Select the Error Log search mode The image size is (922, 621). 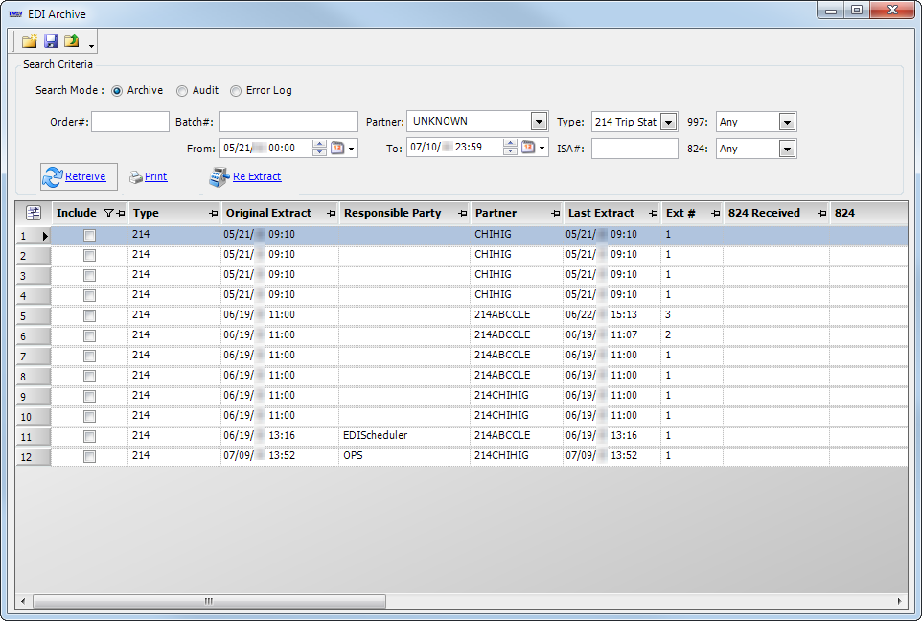click(x=236, y=91)
